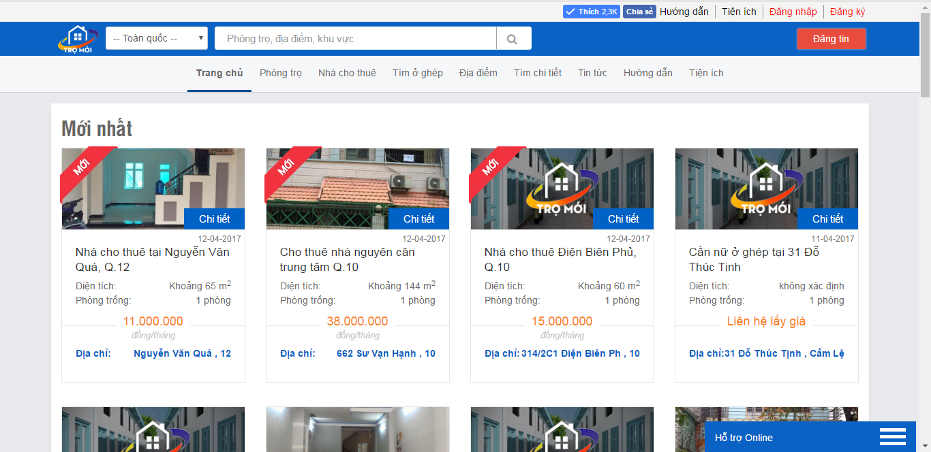The width and height of the screenshot is (931, 452).
Task: Click the page vertical scrollbar thumb
Action: coord(925,54)
